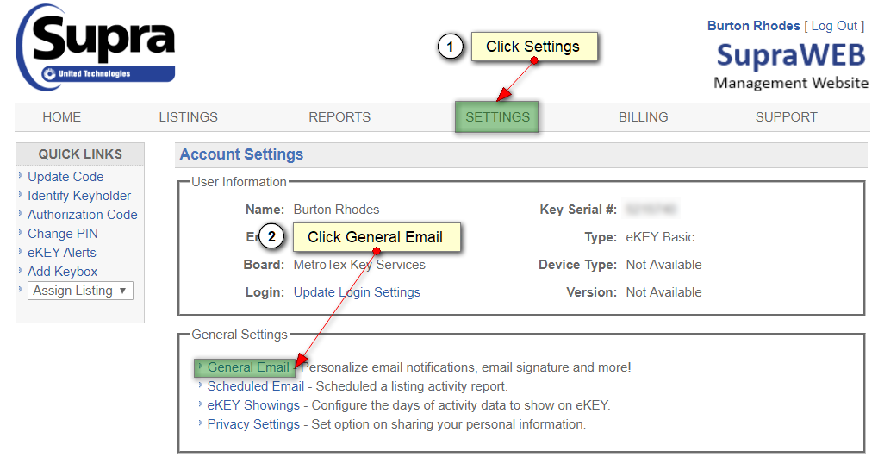Select the SETTINGS menu tab
The image size is (878, 470).
pos(497,117)
